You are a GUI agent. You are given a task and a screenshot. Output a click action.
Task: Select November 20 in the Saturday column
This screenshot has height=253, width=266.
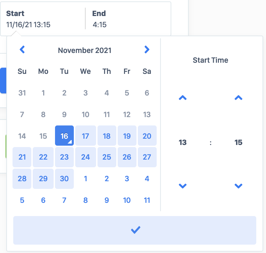pyautogui.click(x=147, y=136)
